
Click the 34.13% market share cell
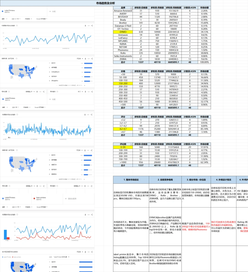point(204,32)
